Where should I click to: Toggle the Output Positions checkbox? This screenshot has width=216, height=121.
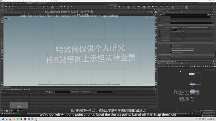pos(160,32)
